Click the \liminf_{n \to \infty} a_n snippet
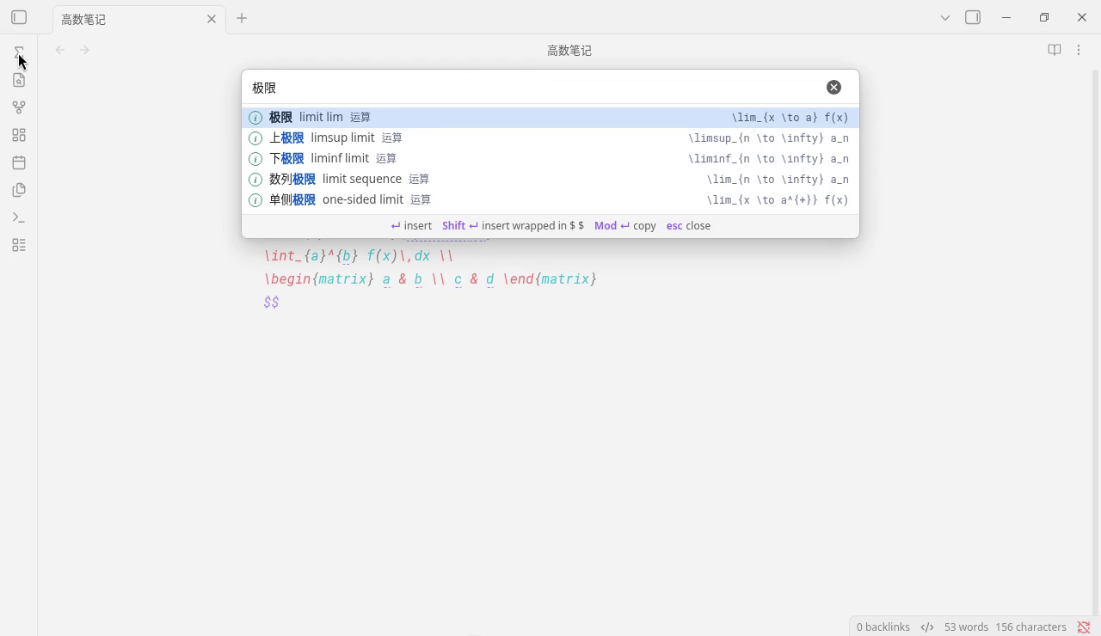 point(768,159)
